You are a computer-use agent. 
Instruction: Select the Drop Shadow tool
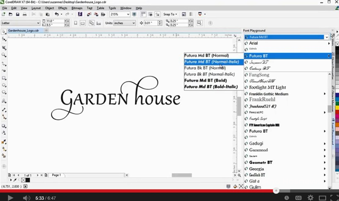point(4,126)
